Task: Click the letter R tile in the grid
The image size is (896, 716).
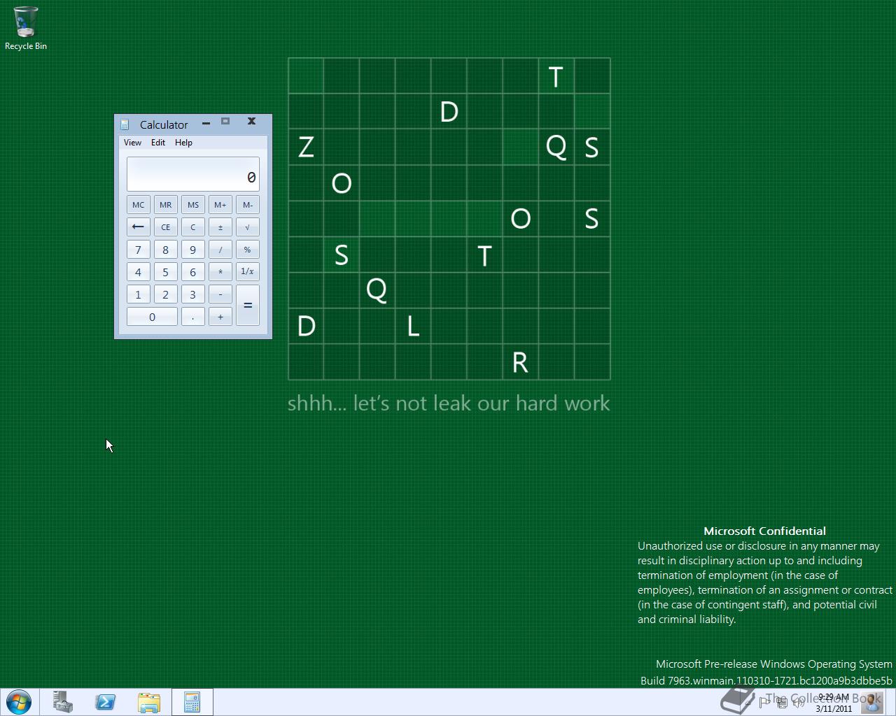Action: (x=520, y=362)
